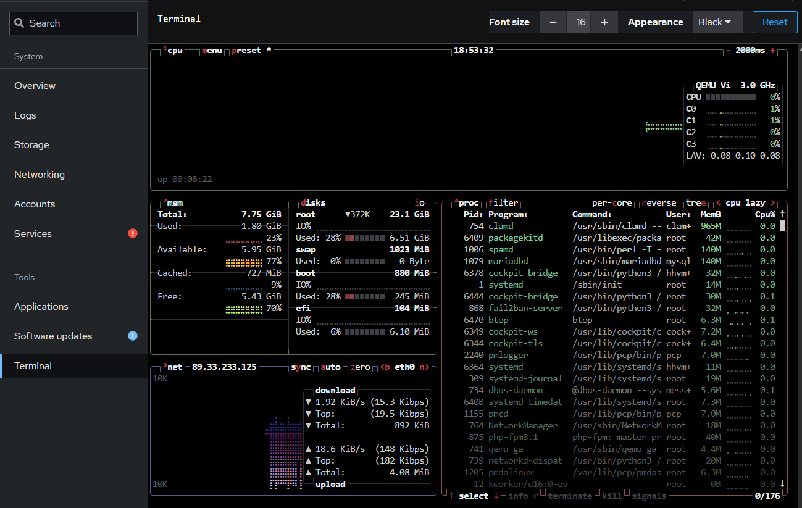
Task: Click info in proc footer
Action: click(x=518, y=496)
